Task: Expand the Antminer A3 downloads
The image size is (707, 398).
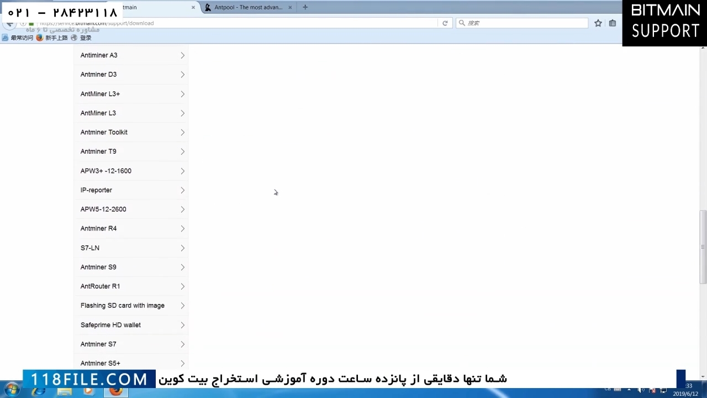Action: click(x=131, y=55)
